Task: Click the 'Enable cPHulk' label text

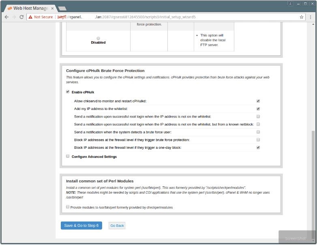Action: 83,92
